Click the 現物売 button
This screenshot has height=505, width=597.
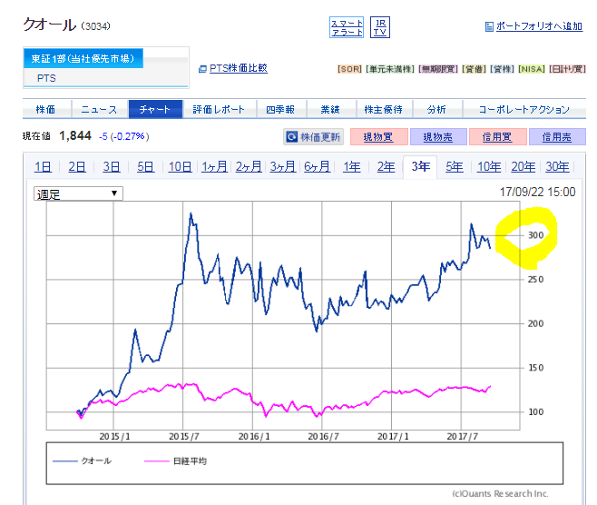pyautogui.click(x=438, y=137)
